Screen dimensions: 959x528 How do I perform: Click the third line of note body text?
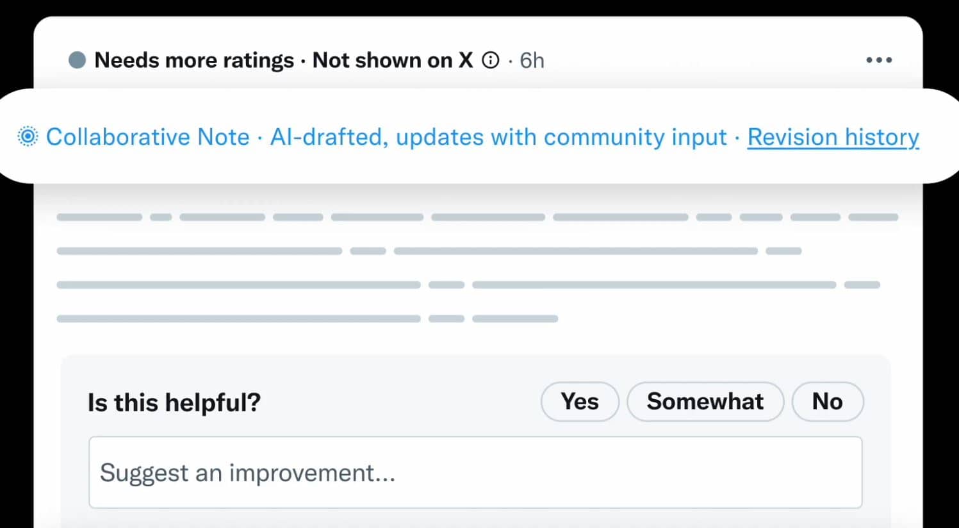coord(468,285)
